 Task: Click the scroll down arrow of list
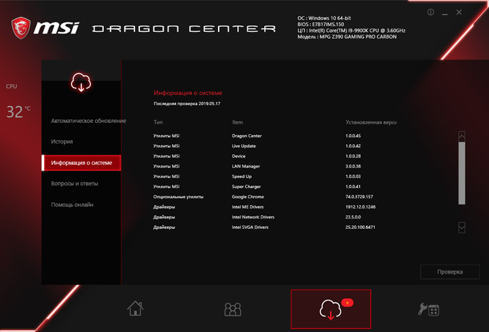462,228
